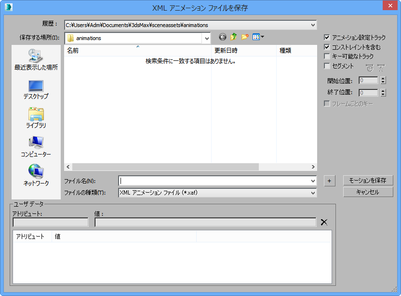Screen dimensions: 401x296
Task: Increase 開始位置 value with up spinner
Action: coord(383,79)
